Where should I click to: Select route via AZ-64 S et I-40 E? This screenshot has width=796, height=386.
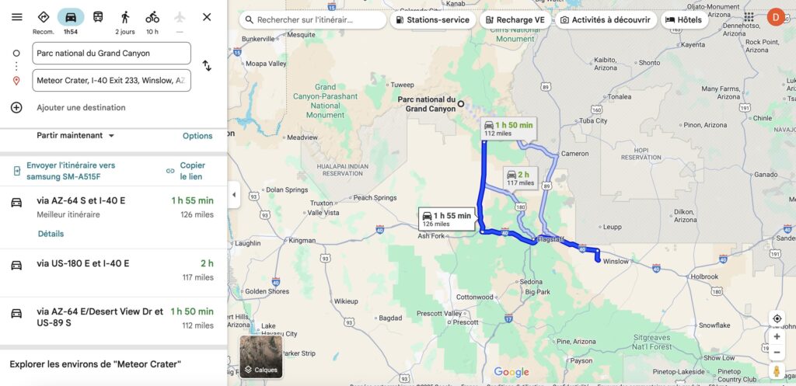(113, 217)
